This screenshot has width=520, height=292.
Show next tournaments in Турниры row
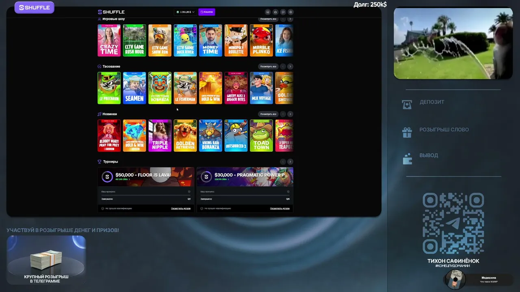(290, 161)
